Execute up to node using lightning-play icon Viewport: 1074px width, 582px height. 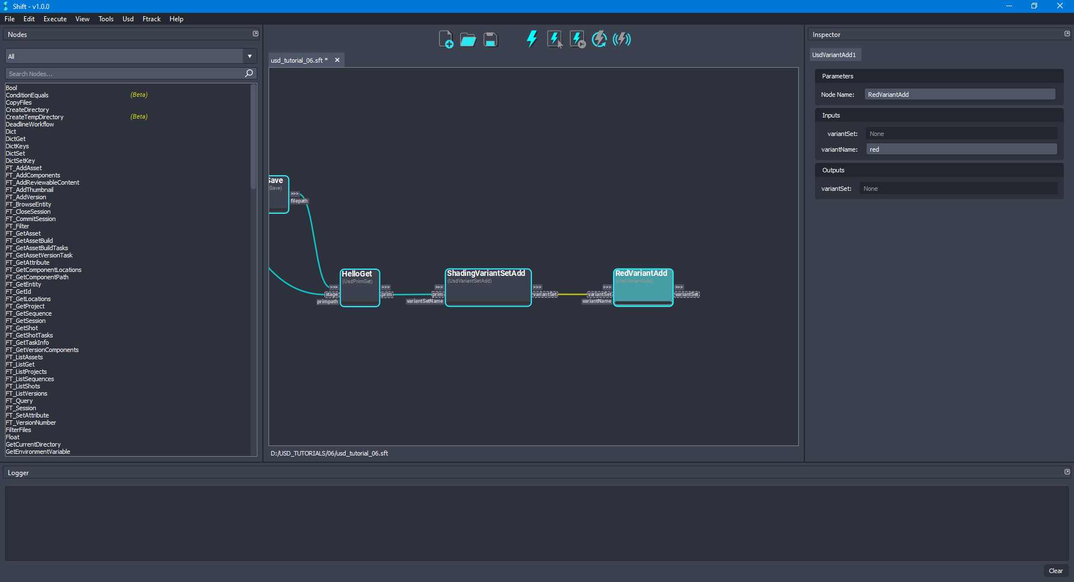576,39
